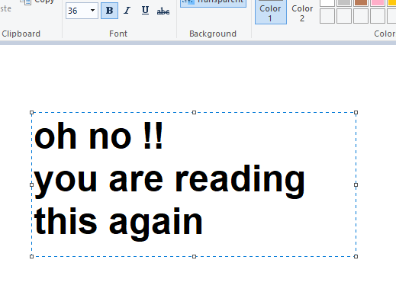Select Color 2 as active color

pos(302,11)
